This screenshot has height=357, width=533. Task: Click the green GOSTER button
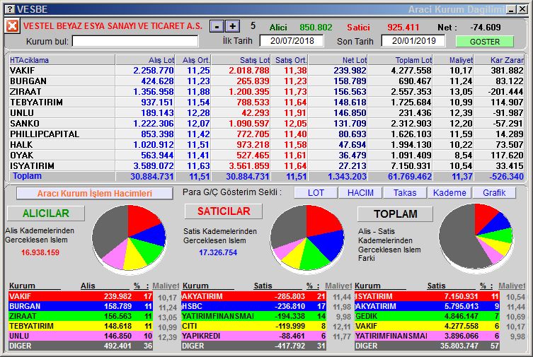[484, 42]
